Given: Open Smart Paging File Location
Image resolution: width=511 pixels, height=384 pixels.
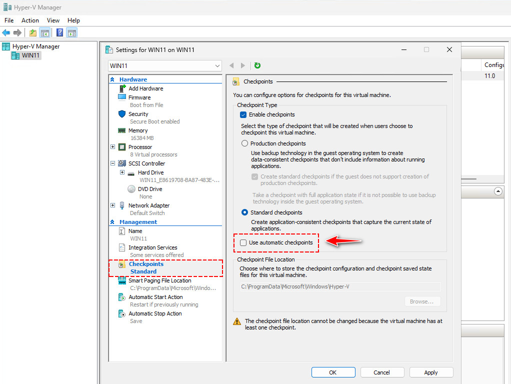Looking at the screenshot, I should pos(159,280).
